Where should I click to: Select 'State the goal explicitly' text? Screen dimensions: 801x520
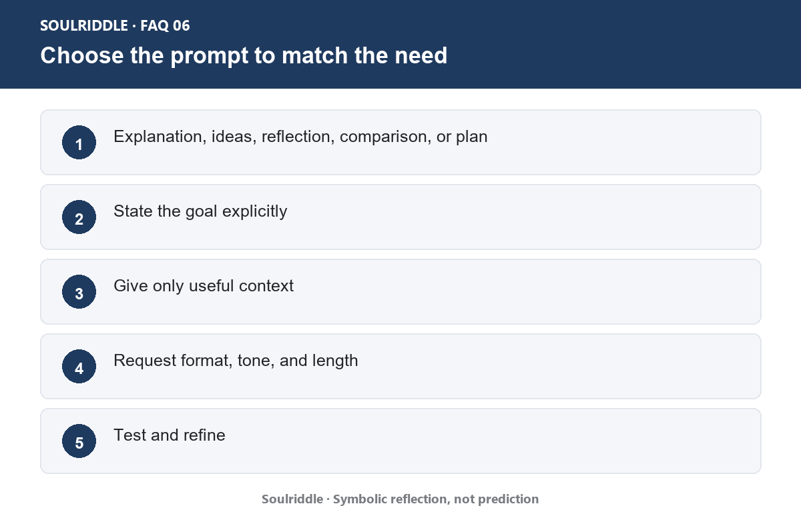click(200, 211)
